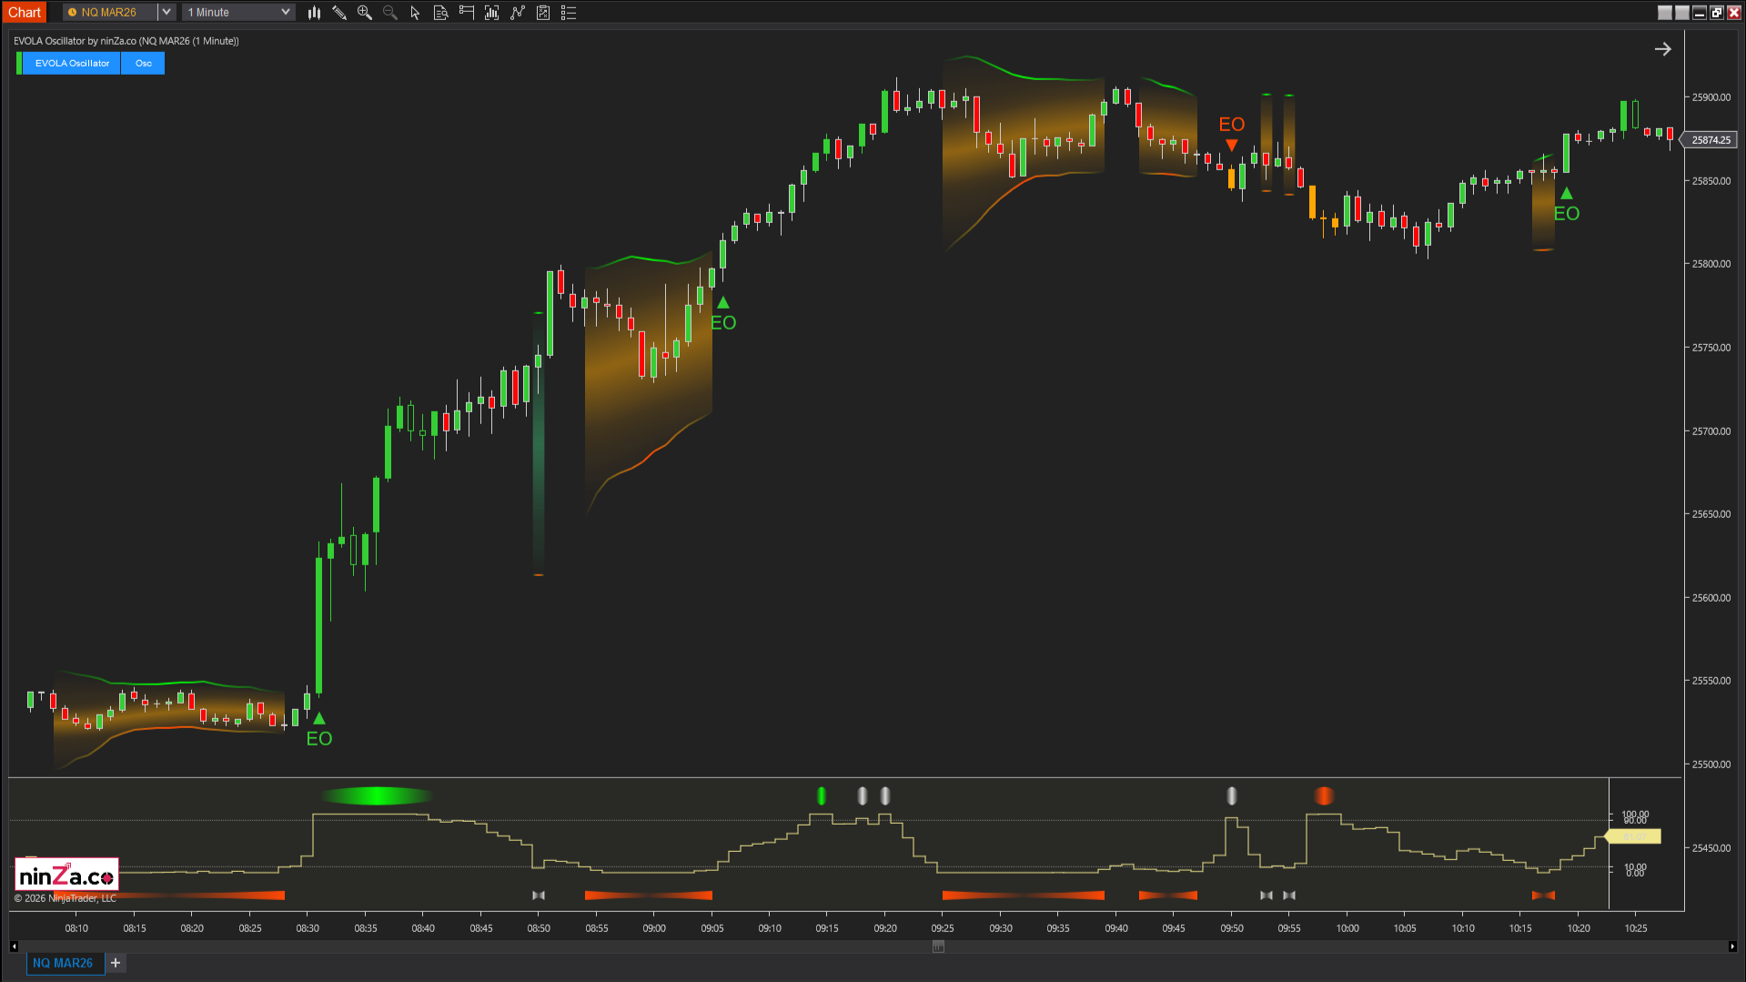
Task: Open the drawing tools pencil icon
Action: point(339,12)
